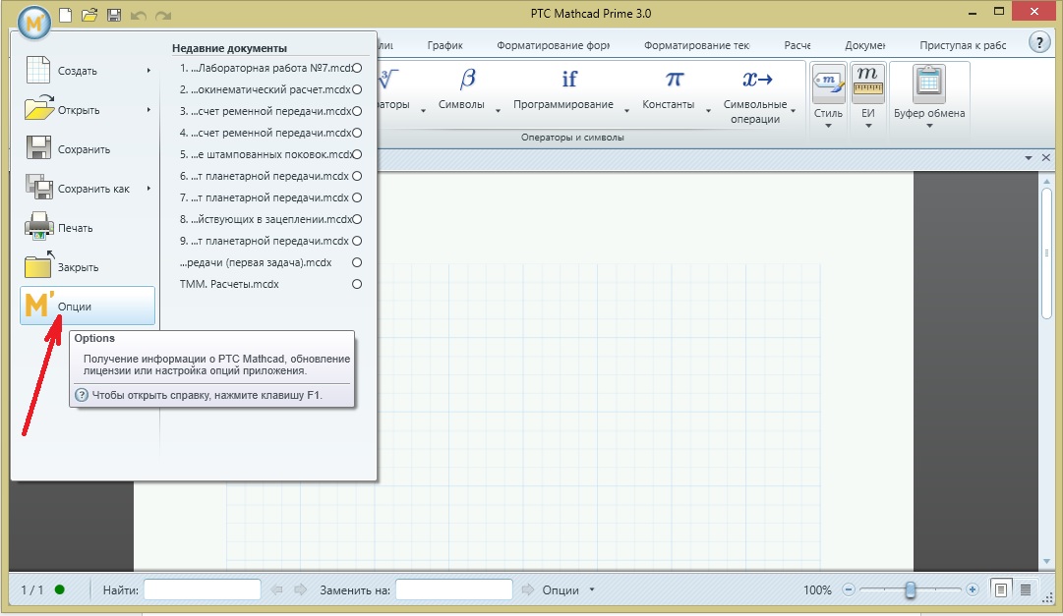Zoom out with the minus button
1063x616 pixels.
coord(848,589)
